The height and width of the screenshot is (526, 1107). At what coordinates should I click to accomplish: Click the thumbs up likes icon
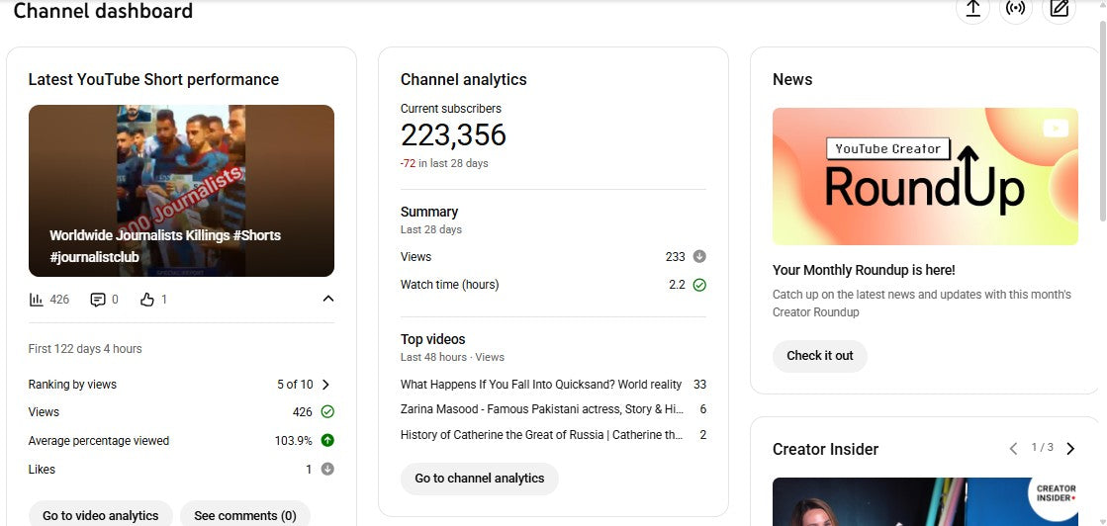pyautogui.click(x=147, y=300)
